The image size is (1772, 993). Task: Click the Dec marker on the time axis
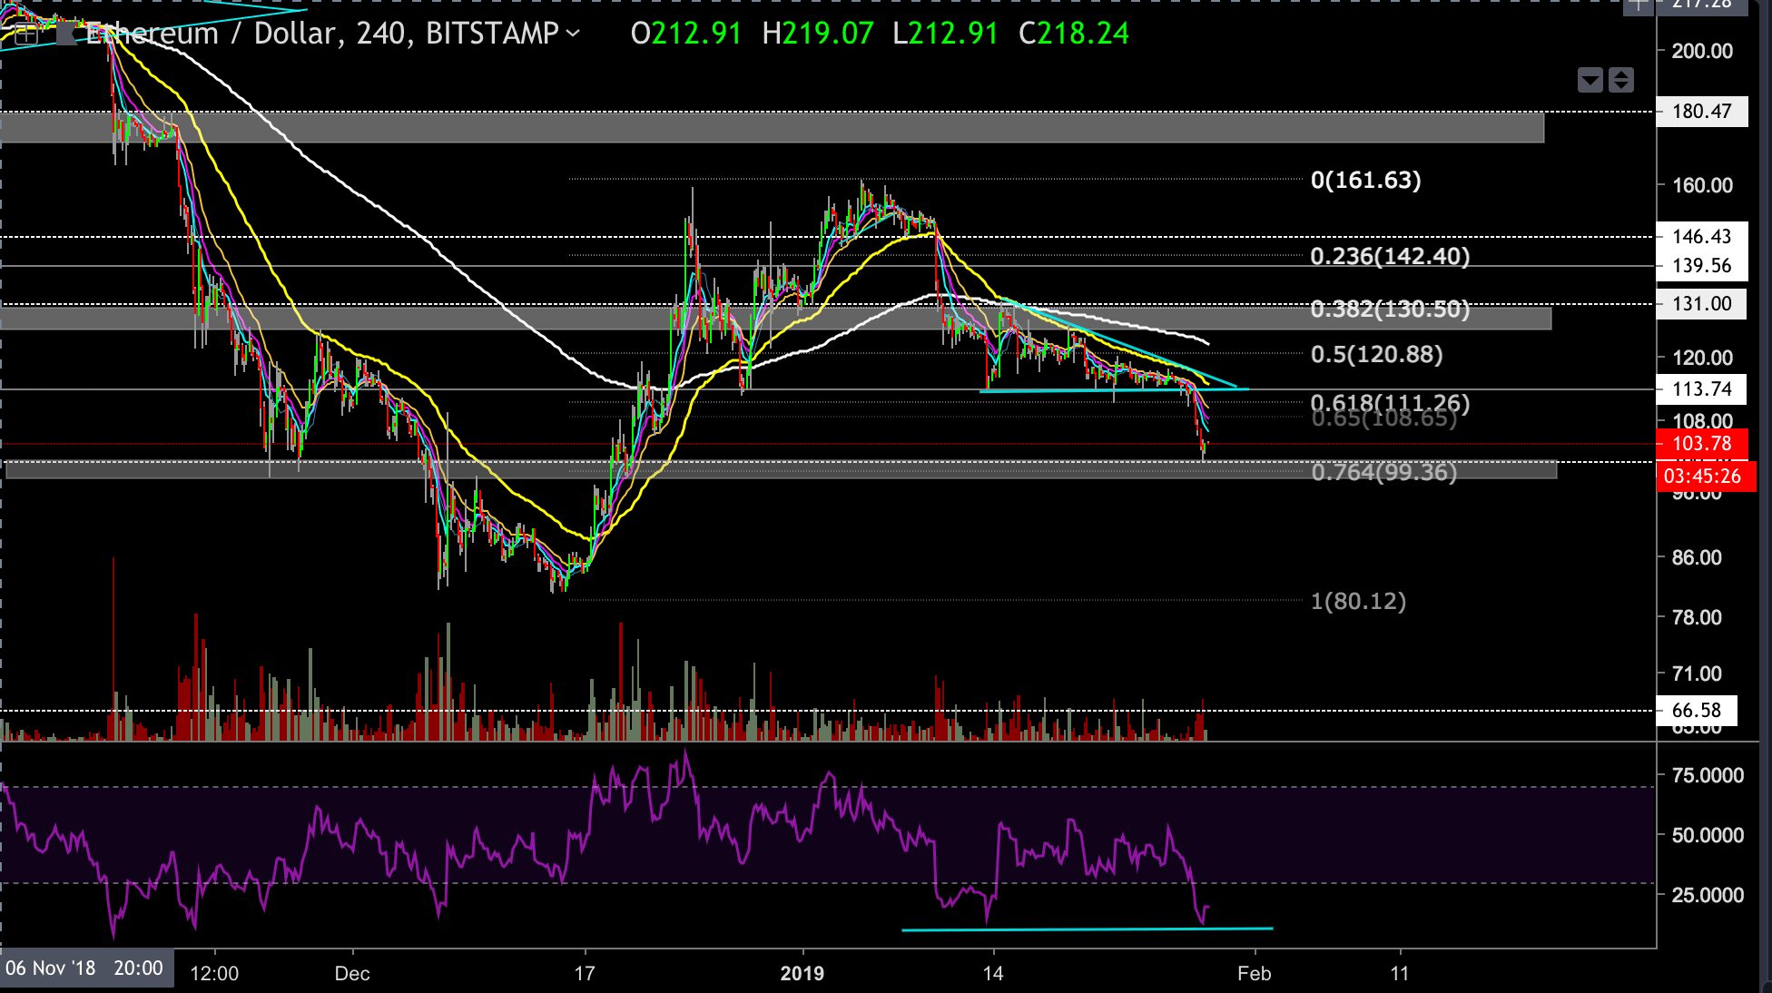click(352, 974)
